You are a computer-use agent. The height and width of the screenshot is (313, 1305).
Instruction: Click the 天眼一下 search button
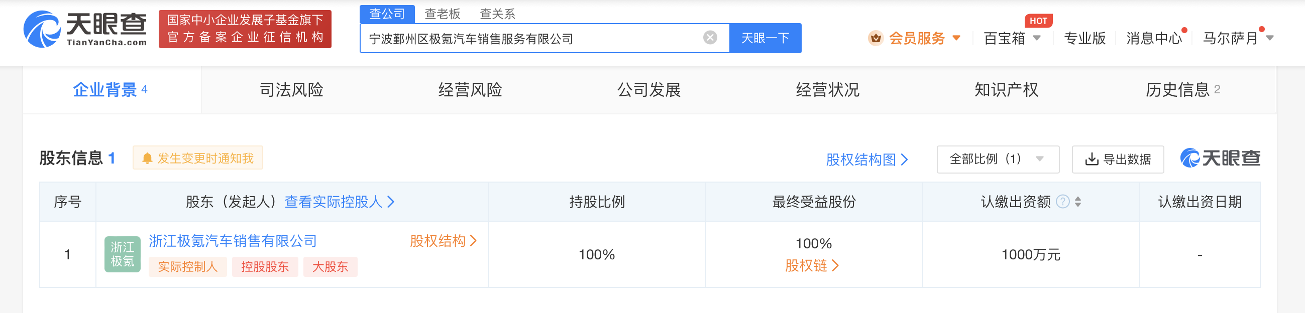(765, 38)
